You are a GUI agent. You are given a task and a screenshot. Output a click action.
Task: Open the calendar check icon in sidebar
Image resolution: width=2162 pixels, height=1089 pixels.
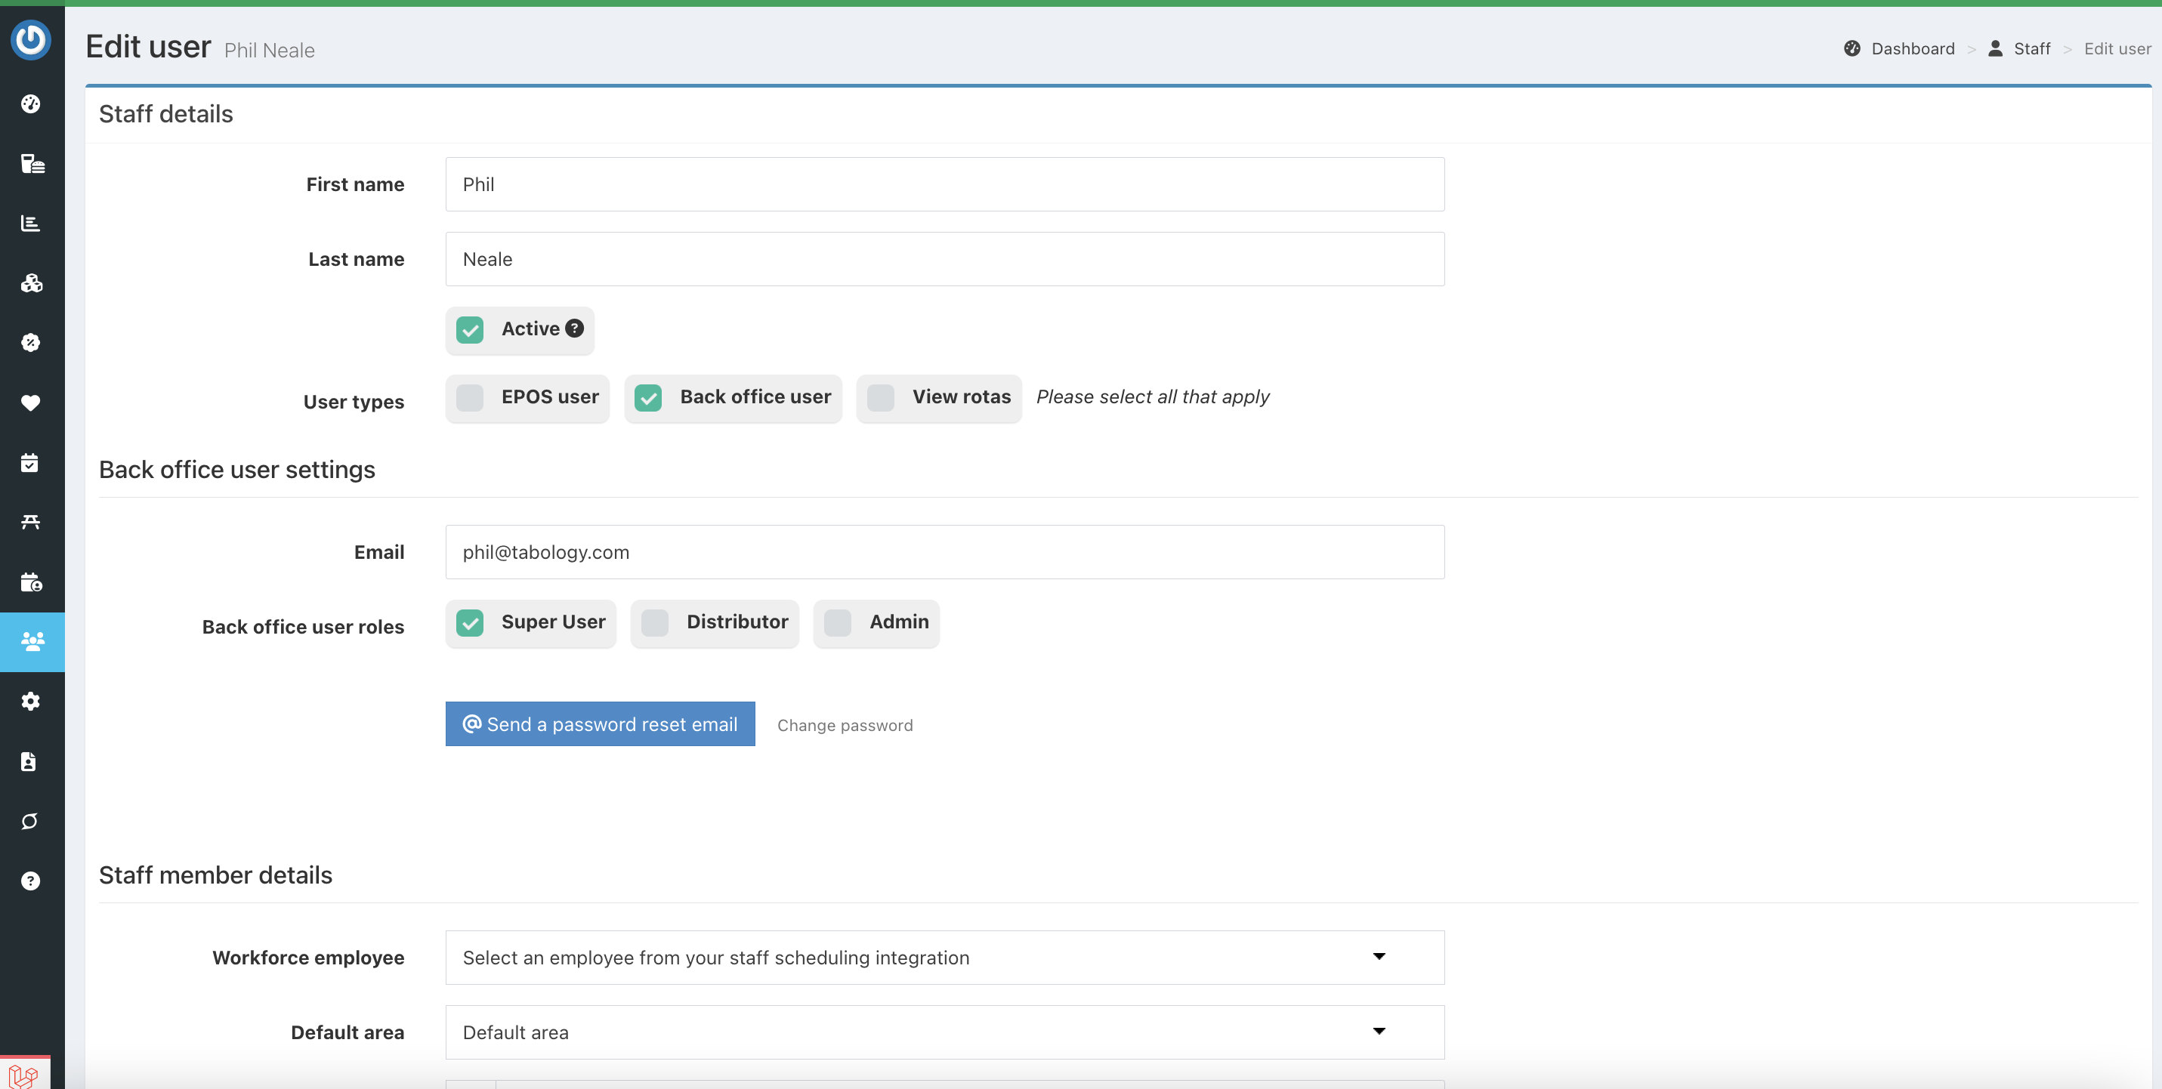[31, 462]
